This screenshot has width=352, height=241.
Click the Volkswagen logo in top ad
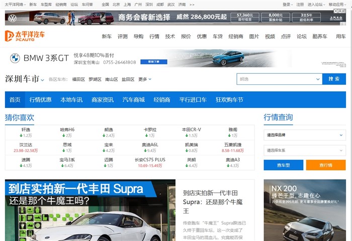[x=13, y=18]
